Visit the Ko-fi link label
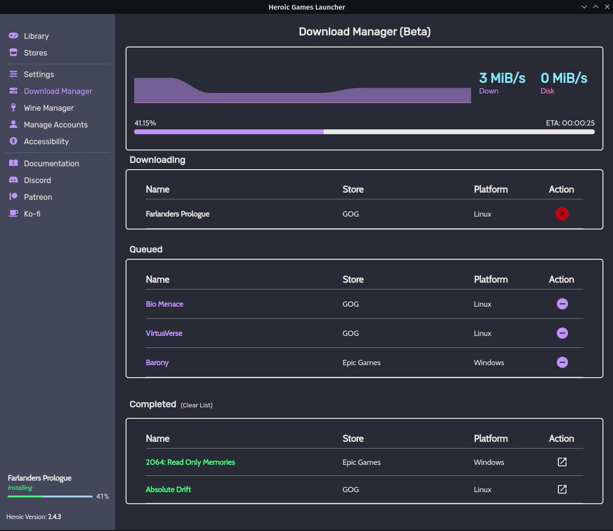The image size is (613, 531). click(32, 214)
